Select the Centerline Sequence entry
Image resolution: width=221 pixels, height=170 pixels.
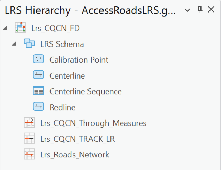coord(85,91)
